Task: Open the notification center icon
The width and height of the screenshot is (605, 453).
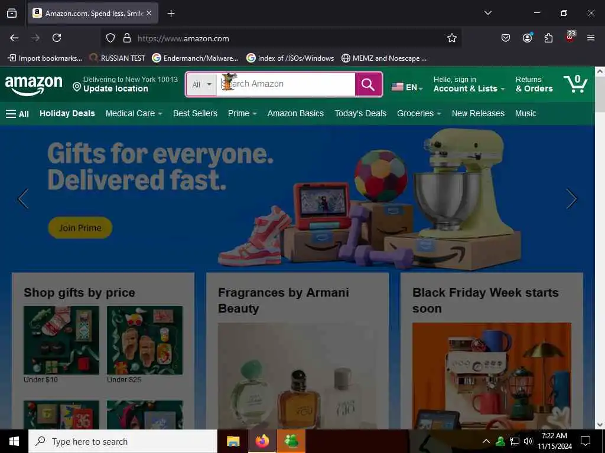Action: tap(586, 441)
